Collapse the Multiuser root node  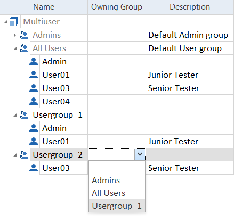point(5,22)
